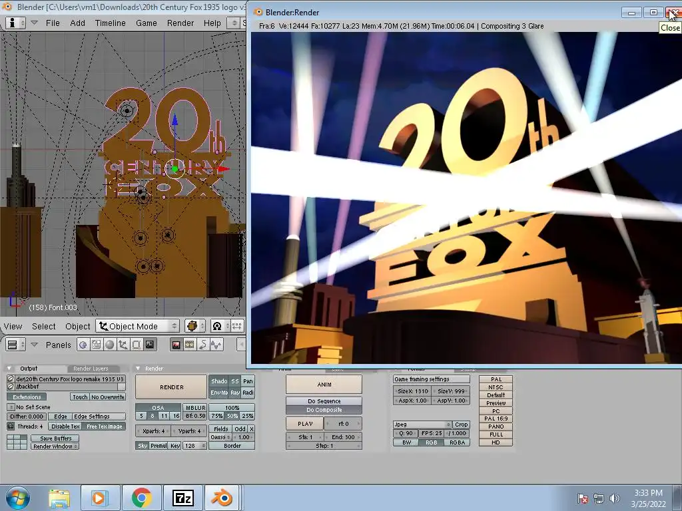Select Sound block buttons waveform icon
Screen dimensions: 682x511
point(216,345)
